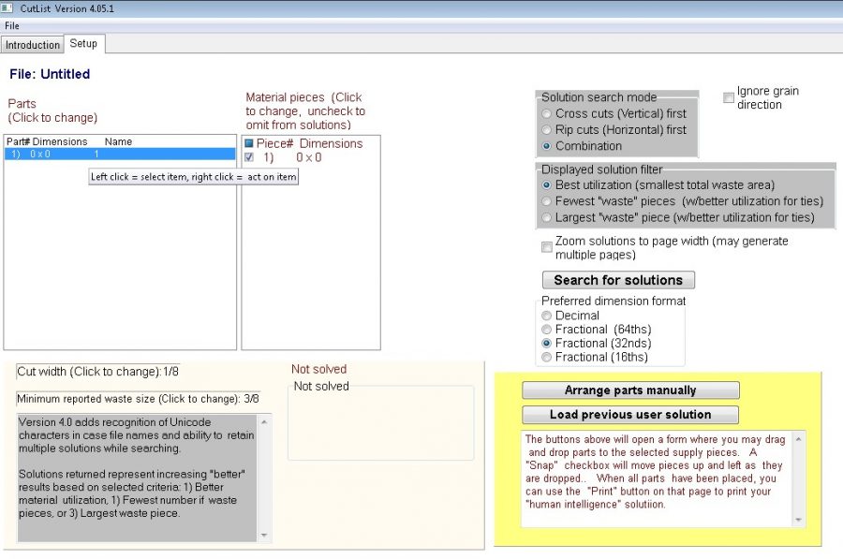
Task: Select Decimal dimension format
Action: tap(547, 316)
